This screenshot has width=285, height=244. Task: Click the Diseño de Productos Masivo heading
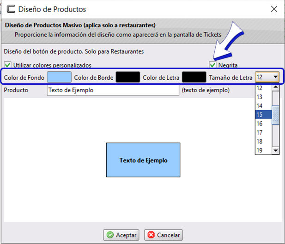pyautogui.click(x=80, y=25)
